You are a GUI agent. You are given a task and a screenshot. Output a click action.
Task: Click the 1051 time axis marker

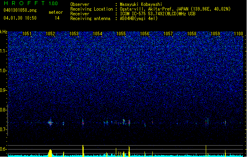point(27,34)
